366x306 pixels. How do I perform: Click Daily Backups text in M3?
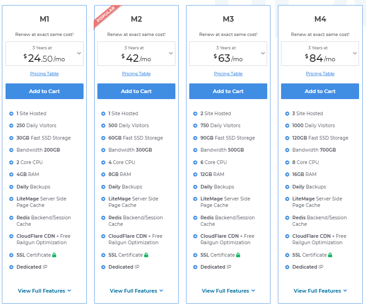pos(217,187)
